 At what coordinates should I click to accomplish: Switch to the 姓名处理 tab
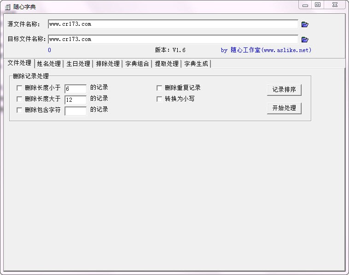pos(49,64)
